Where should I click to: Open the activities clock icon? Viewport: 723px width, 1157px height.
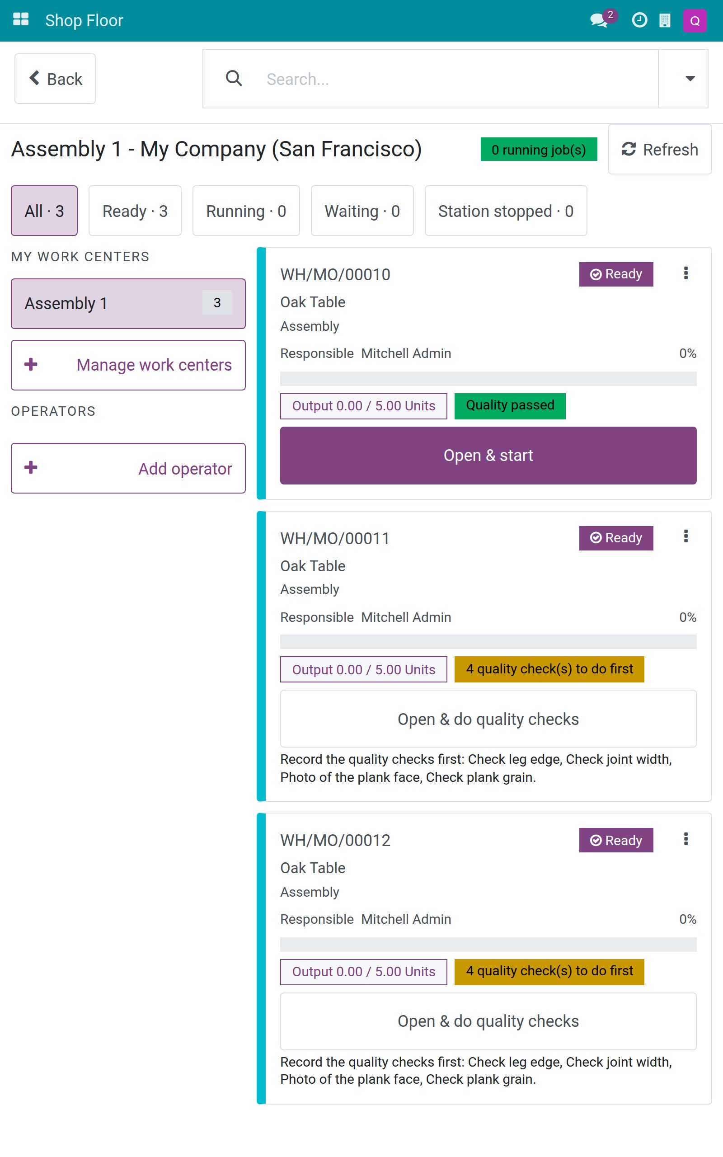click(639, 20)
